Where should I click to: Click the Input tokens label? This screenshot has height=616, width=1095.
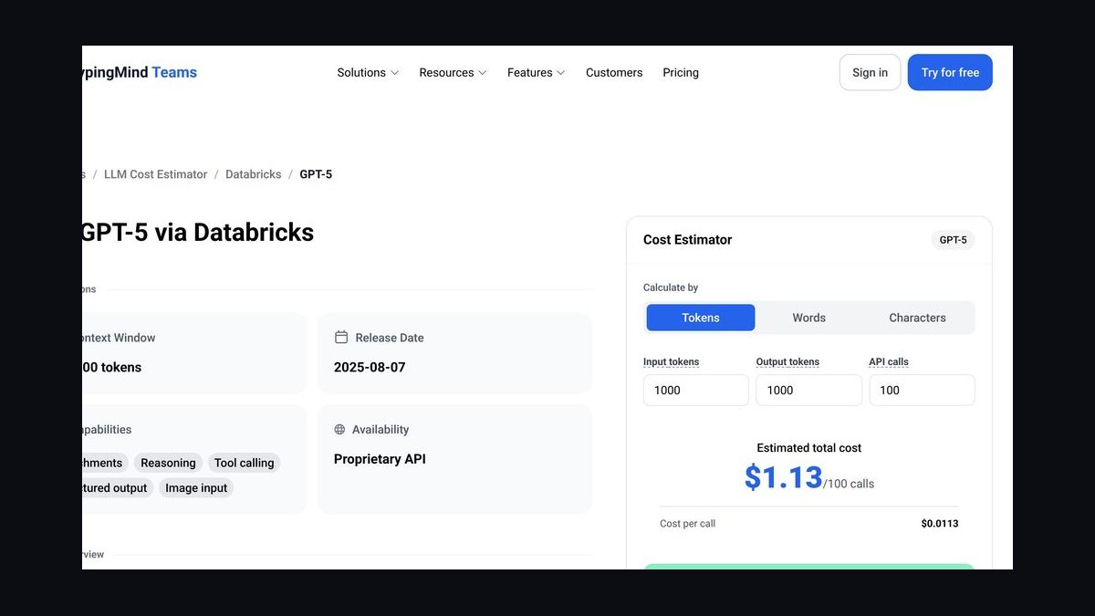click(671, 362)
